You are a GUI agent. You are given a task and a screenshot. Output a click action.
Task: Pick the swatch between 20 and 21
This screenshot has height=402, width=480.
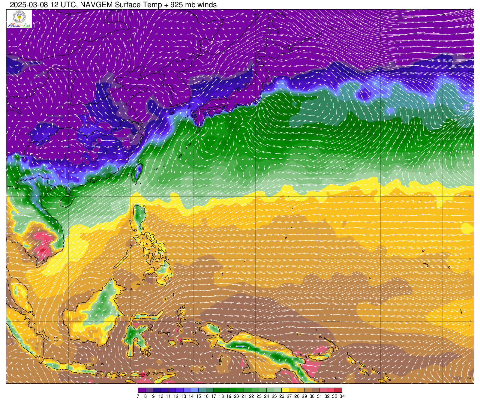click(x=240, y=390)
